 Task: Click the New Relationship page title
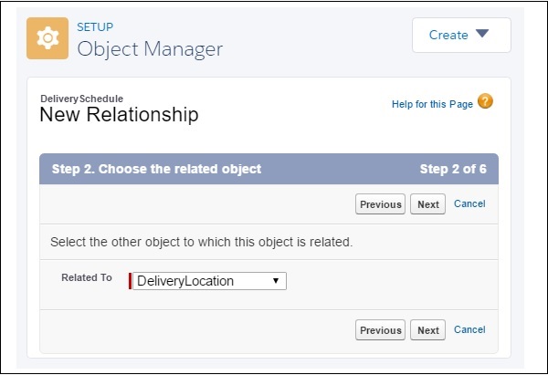point(119,115)
